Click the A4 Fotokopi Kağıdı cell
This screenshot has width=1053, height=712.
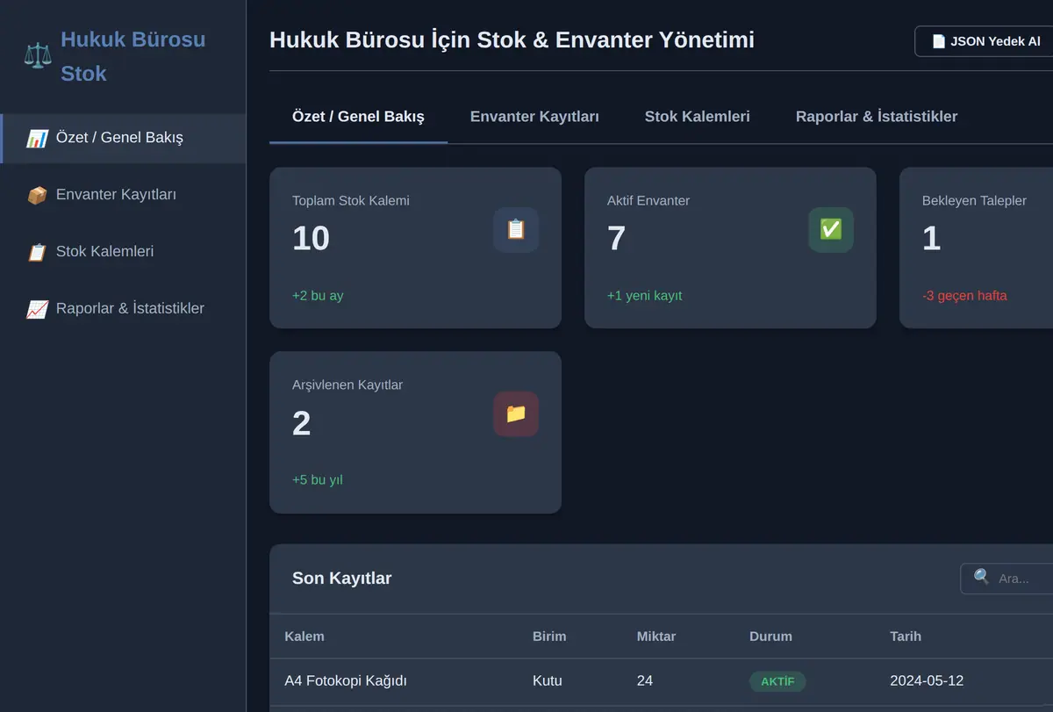(346, 681)
